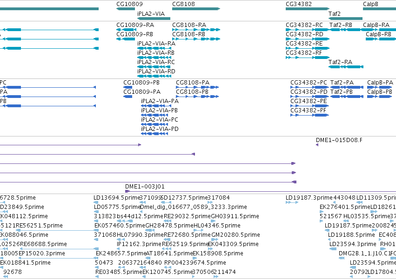Open EST RE03485.5prime
396x279 pixels.
pos(119,272)
